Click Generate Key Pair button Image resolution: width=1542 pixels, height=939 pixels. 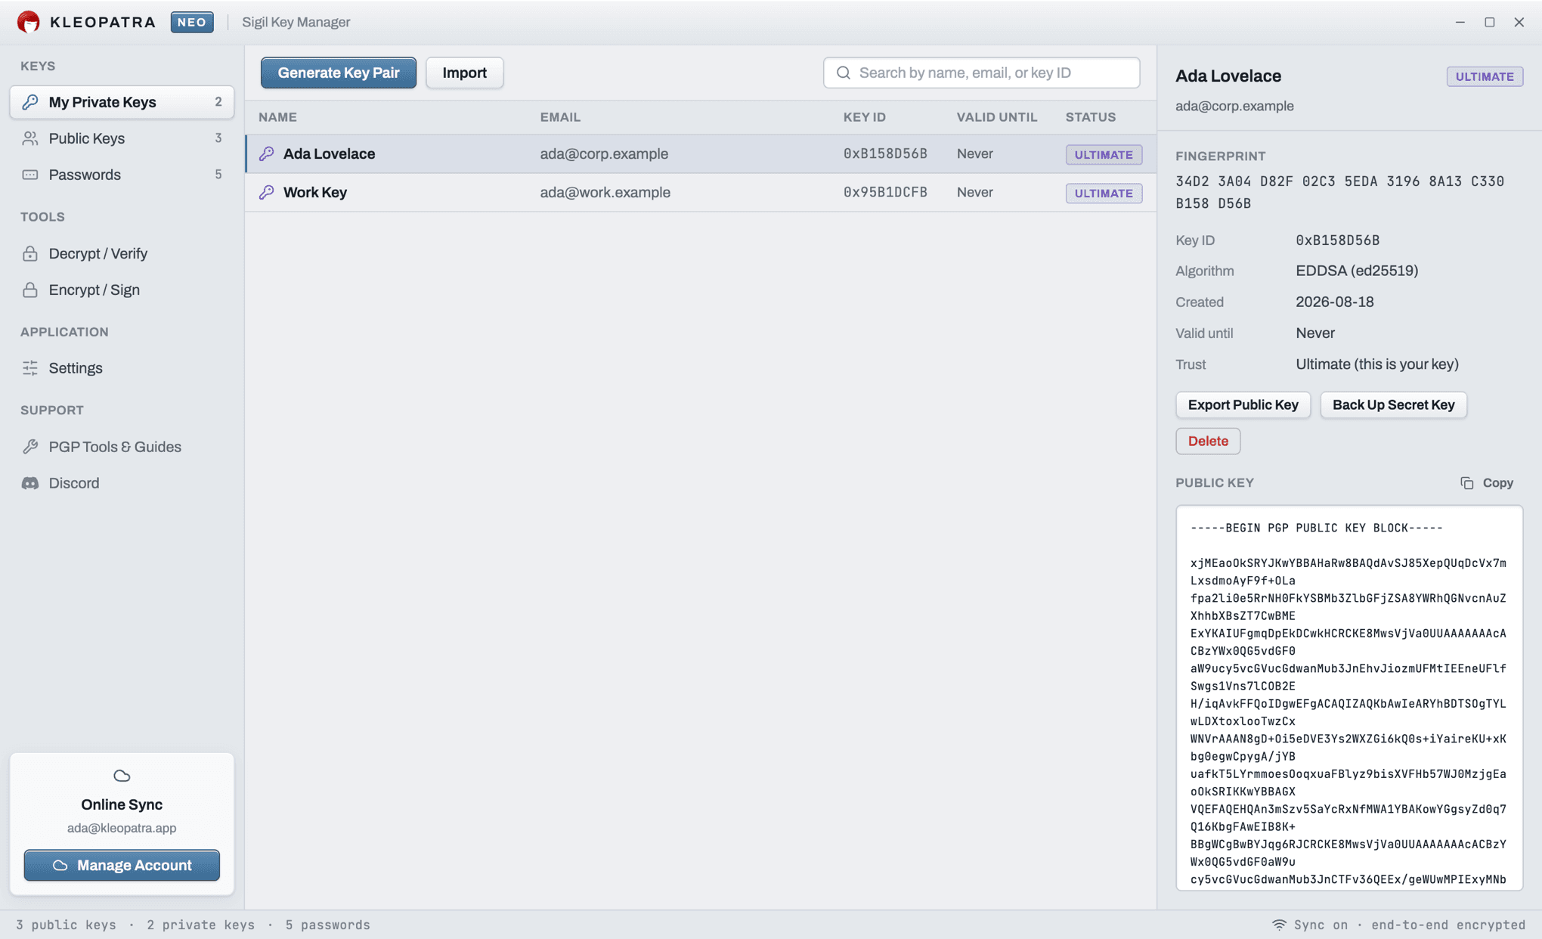(x=339, y=73)
